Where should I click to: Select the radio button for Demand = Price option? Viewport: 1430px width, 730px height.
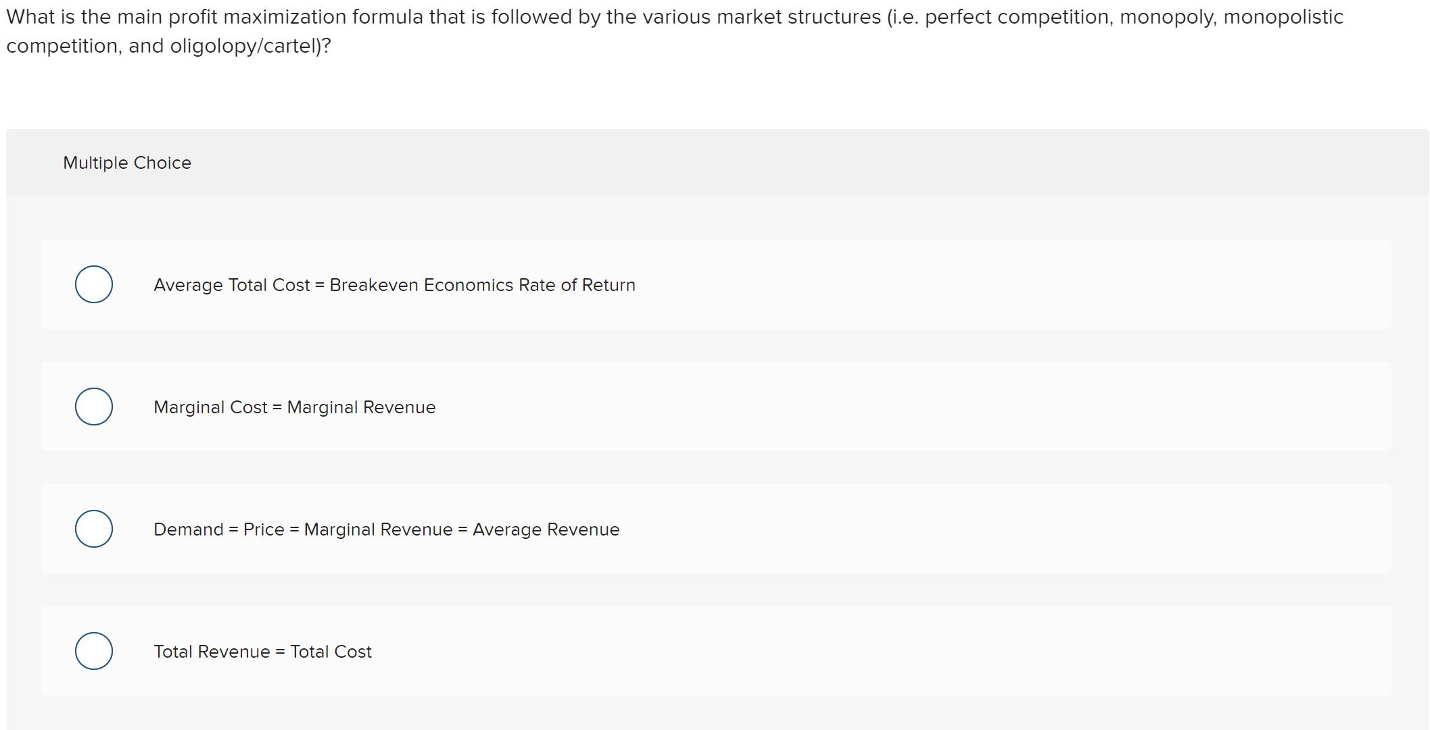point(93,529)
